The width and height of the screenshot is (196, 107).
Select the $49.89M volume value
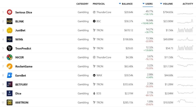(168, 39)
